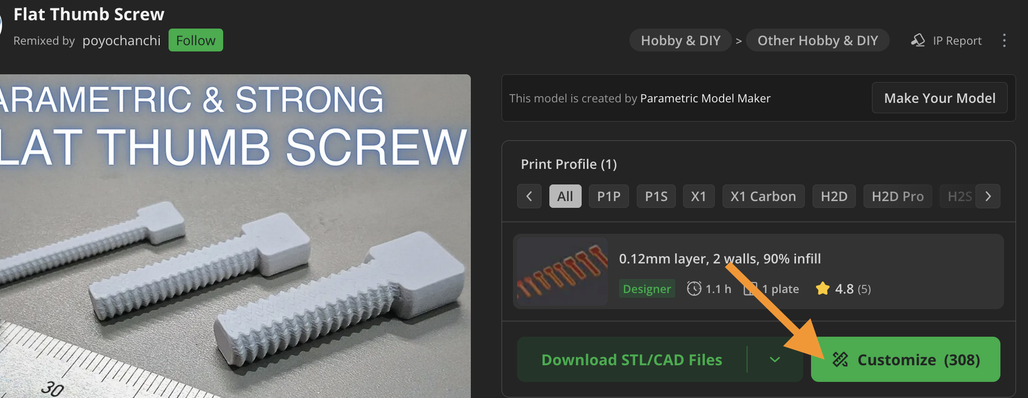Click the plate count icon
This screenshot has width=1028, height=398.
750,288
